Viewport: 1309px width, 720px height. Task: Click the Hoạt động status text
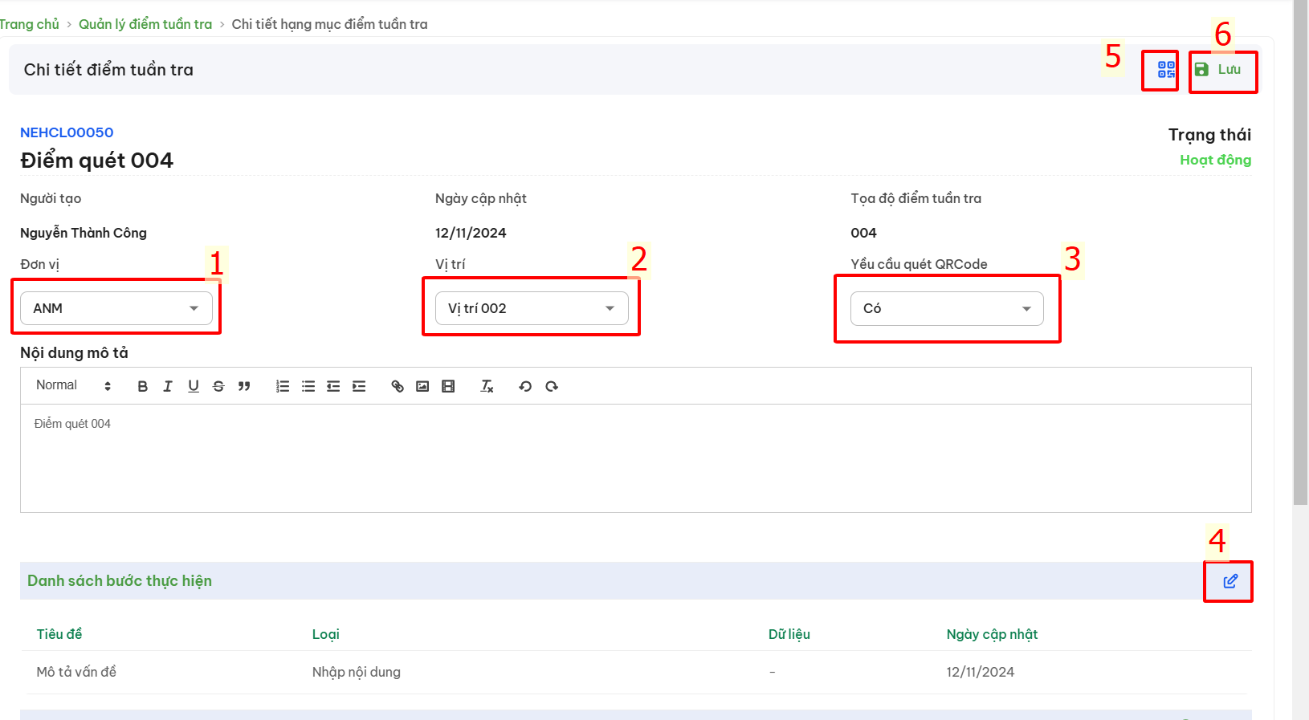coord(1215,160)
